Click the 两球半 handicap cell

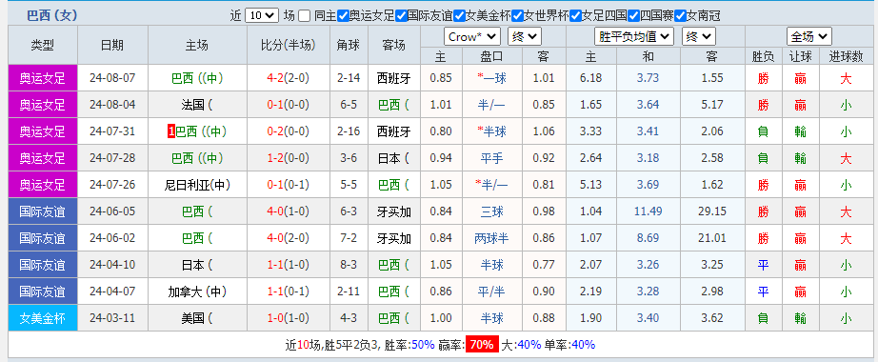tap(492, 238)
